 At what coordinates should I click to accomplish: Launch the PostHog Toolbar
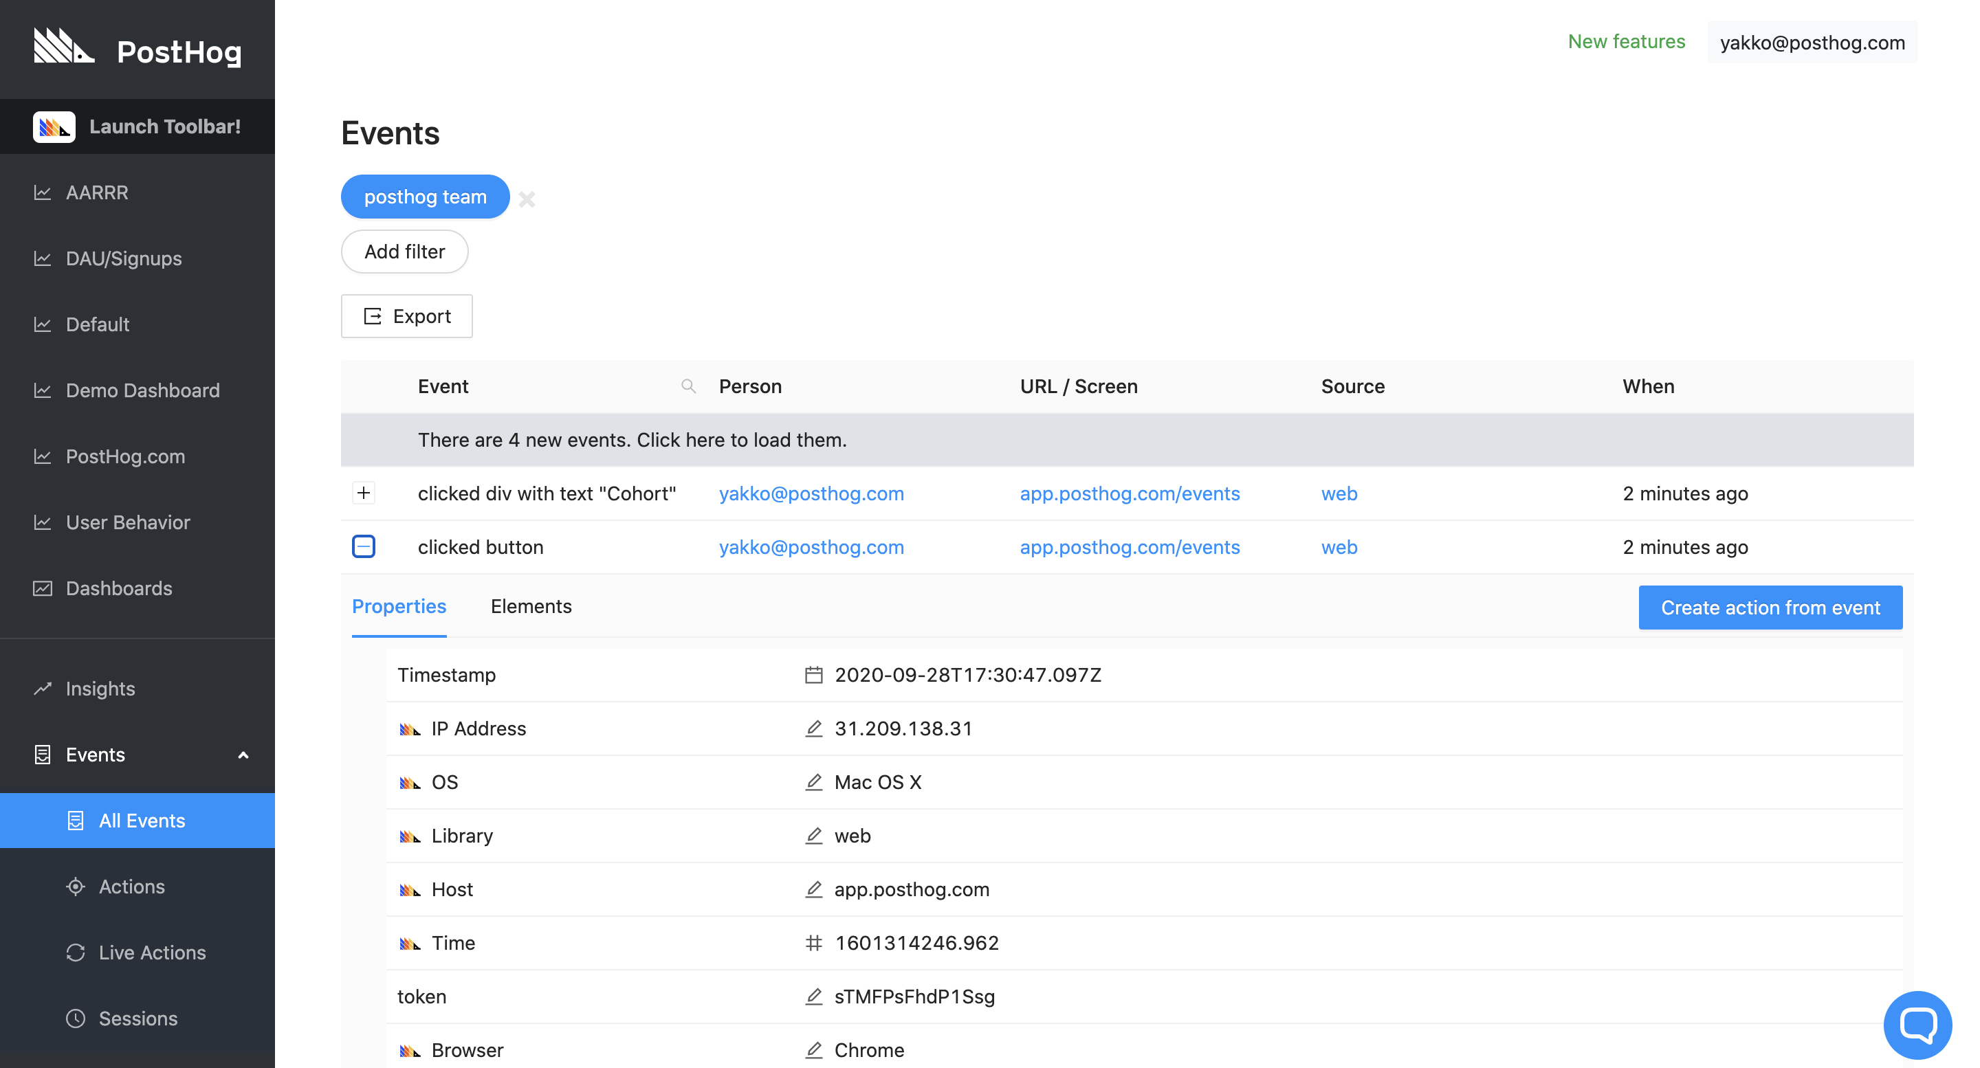coord(137,126)
